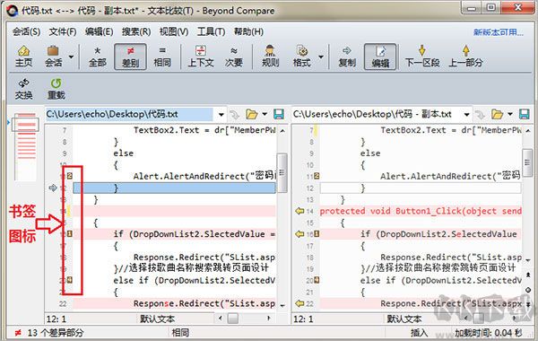Expand the 格式 dropdown arrow

[321, 57]
